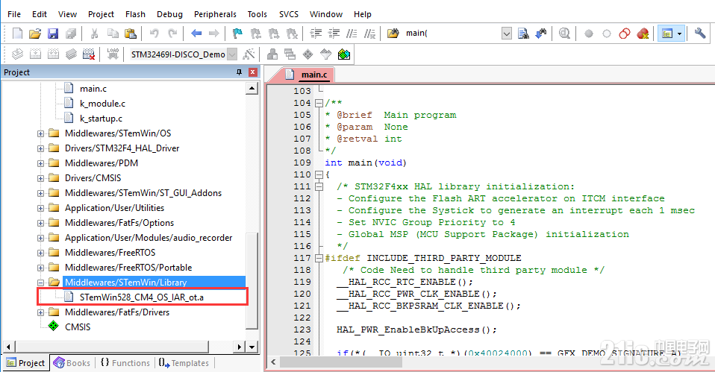
Task: Expand the Drivers/STM32F4_HAL_Driver folder
Action: (40, 148)
